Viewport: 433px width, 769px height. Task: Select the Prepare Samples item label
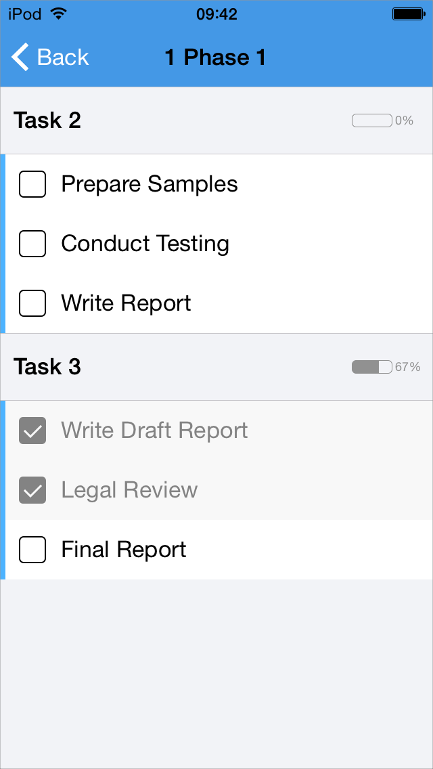click(150, 184)
